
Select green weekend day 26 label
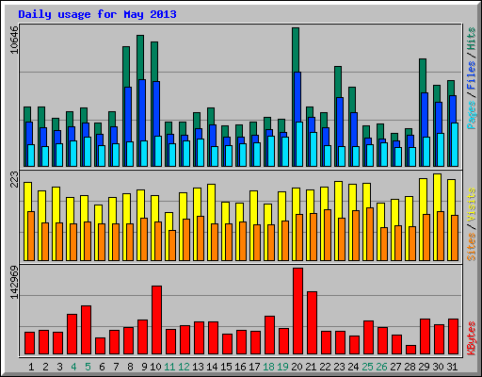(x=381, y=367)
